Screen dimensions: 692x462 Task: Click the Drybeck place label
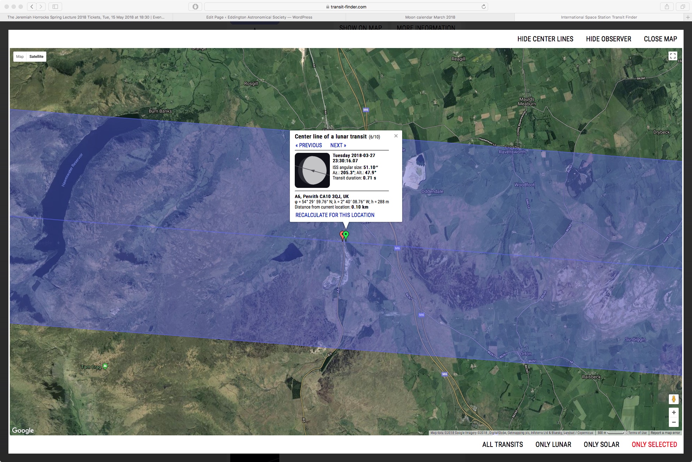pos(661,132)
